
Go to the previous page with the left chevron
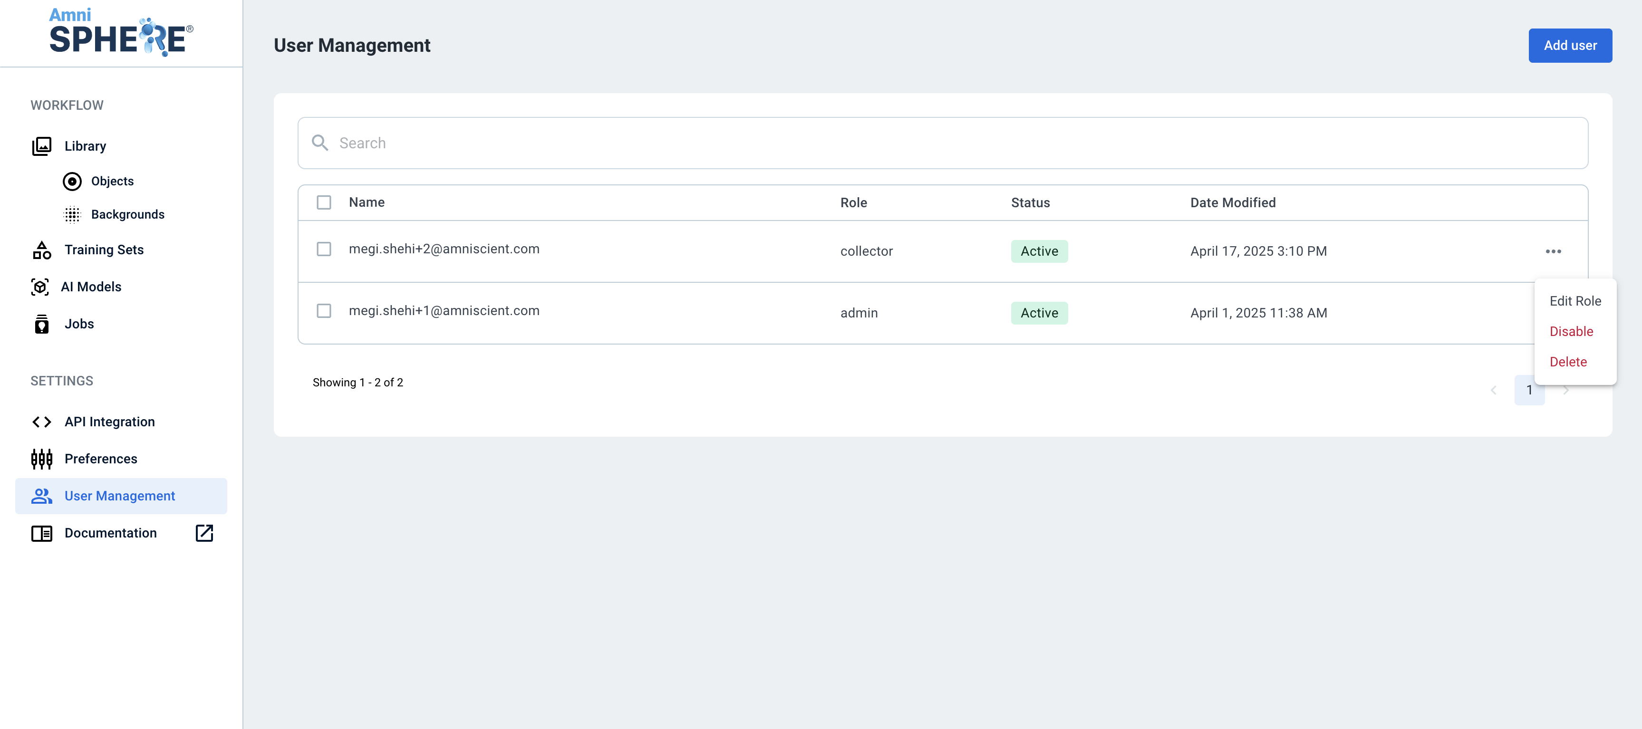(1494, 390)
